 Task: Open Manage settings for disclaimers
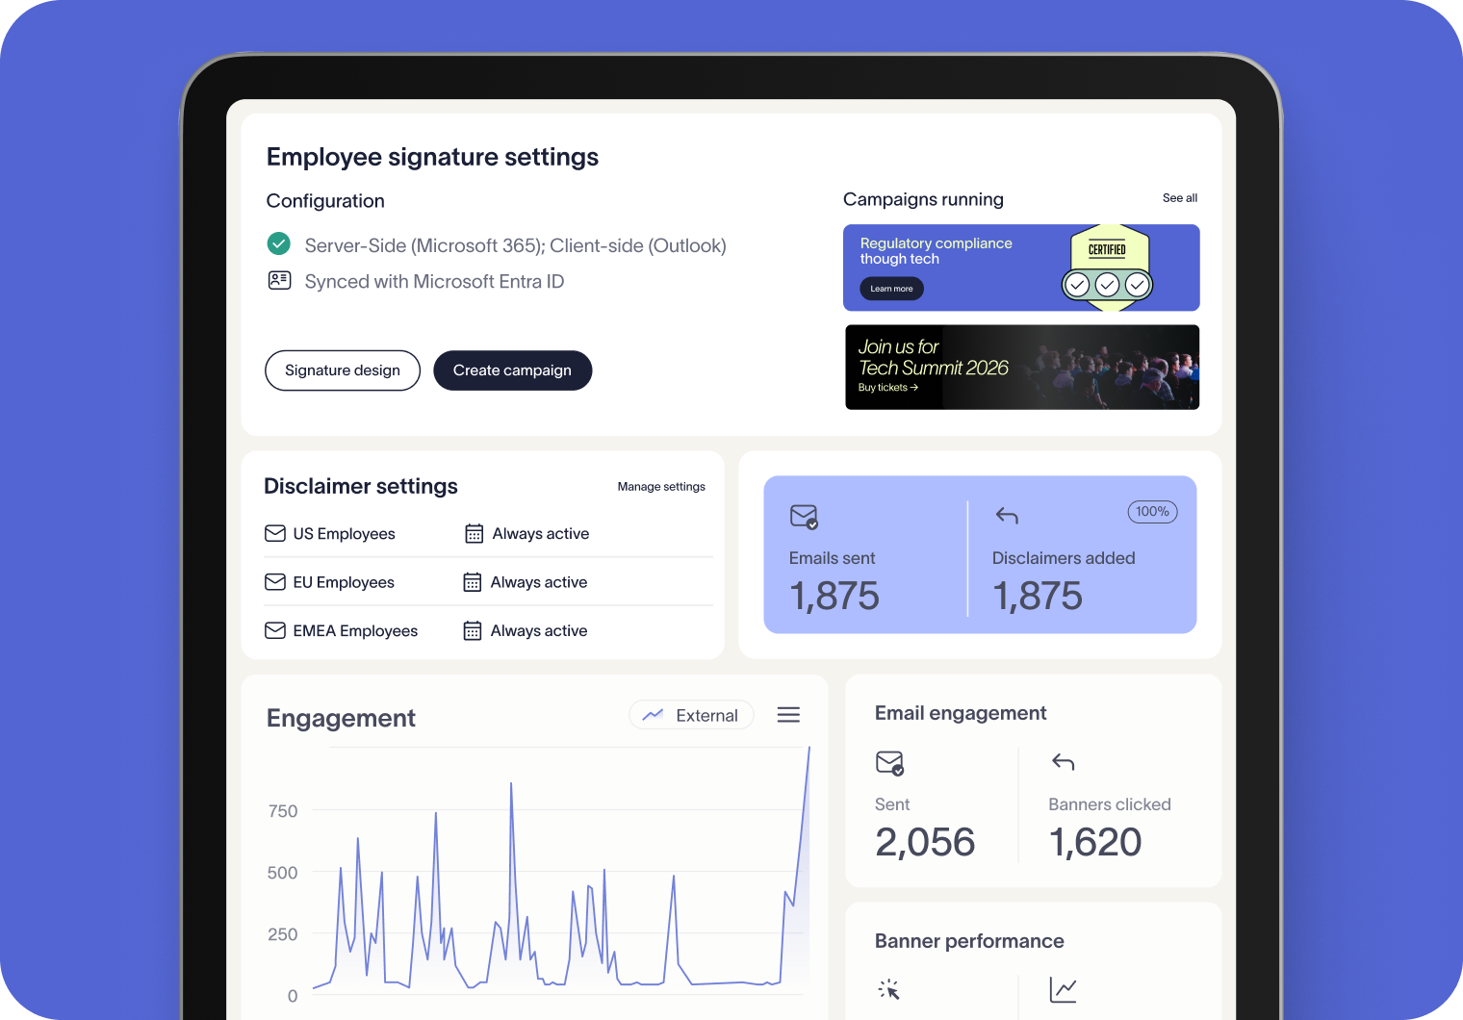(x=661, y=487)
